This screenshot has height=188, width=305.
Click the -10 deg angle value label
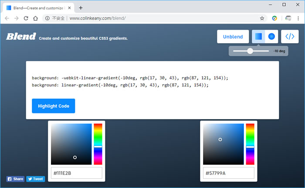click(279, 51)
